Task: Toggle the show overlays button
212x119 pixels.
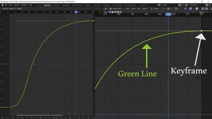Action: pyautogui.click(x=197, y=9)
